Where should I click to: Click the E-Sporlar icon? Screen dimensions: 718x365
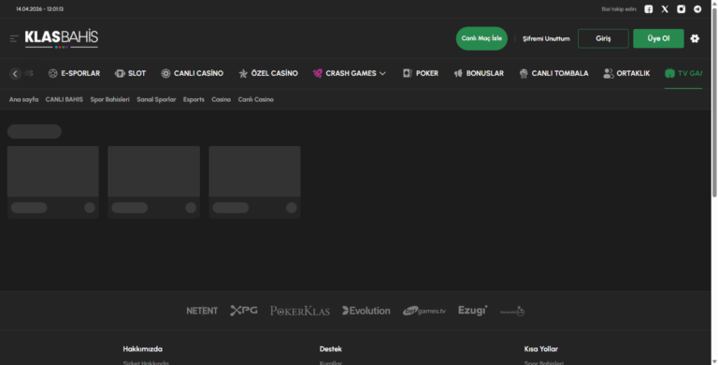tap(52, 73)
